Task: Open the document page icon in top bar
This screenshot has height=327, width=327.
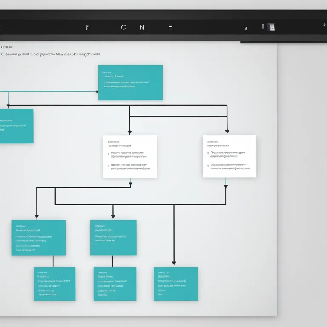Action: (271, 27)
